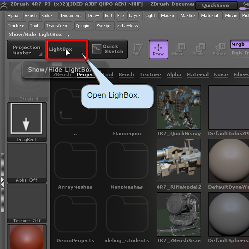Select the red material sphere swatch
This screenshot has width=249, height=249.
click(27, 237)
